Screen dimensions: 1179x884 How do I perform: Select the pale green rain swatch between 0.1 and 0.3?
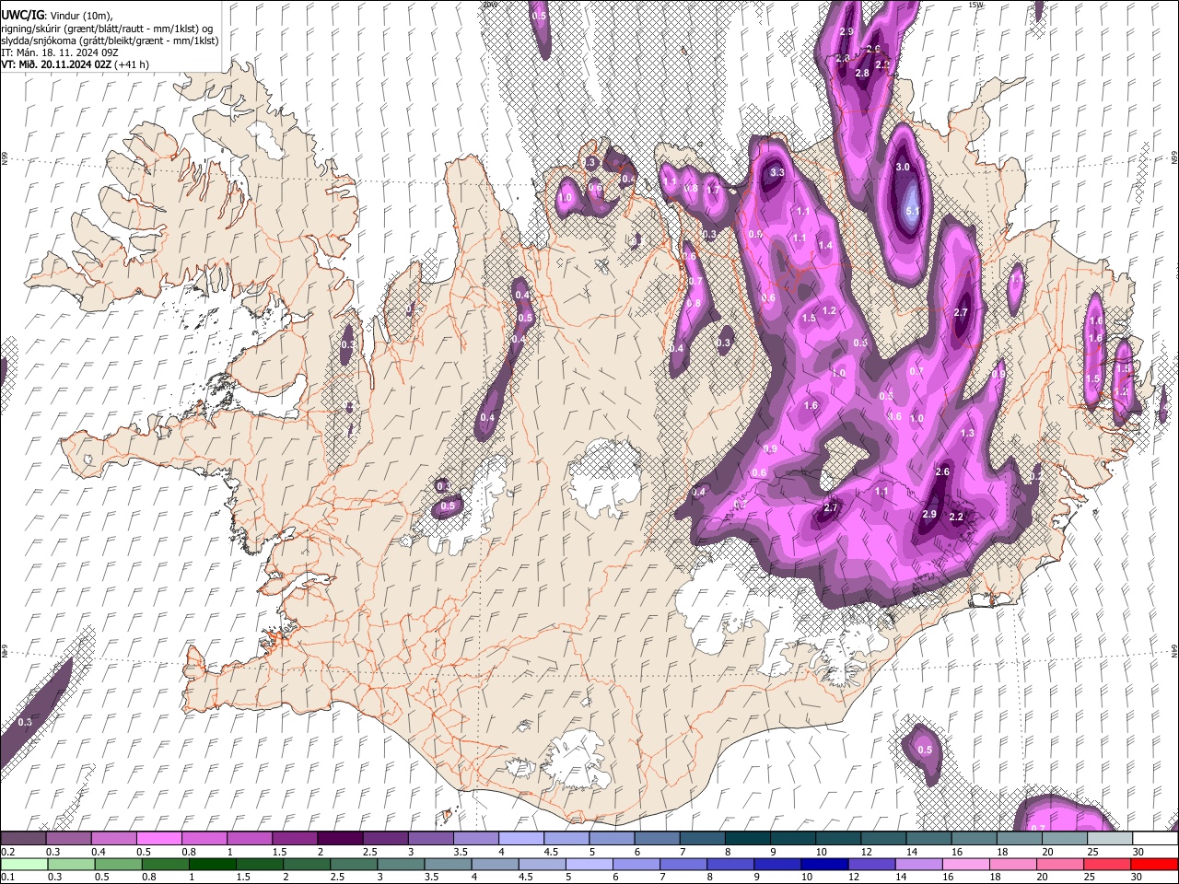tap(24, 865)
